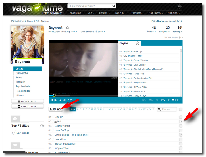206x157 pixels.
Task: Expand the Sites oficiais e Fã-Sites dropdown
Action: tap(93, 32)
